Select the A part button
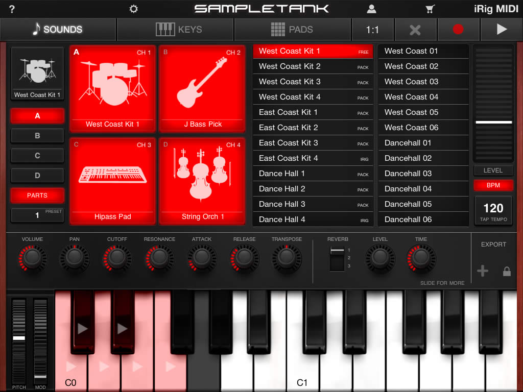This screenshot has height=392, width=523. (37, 116)
